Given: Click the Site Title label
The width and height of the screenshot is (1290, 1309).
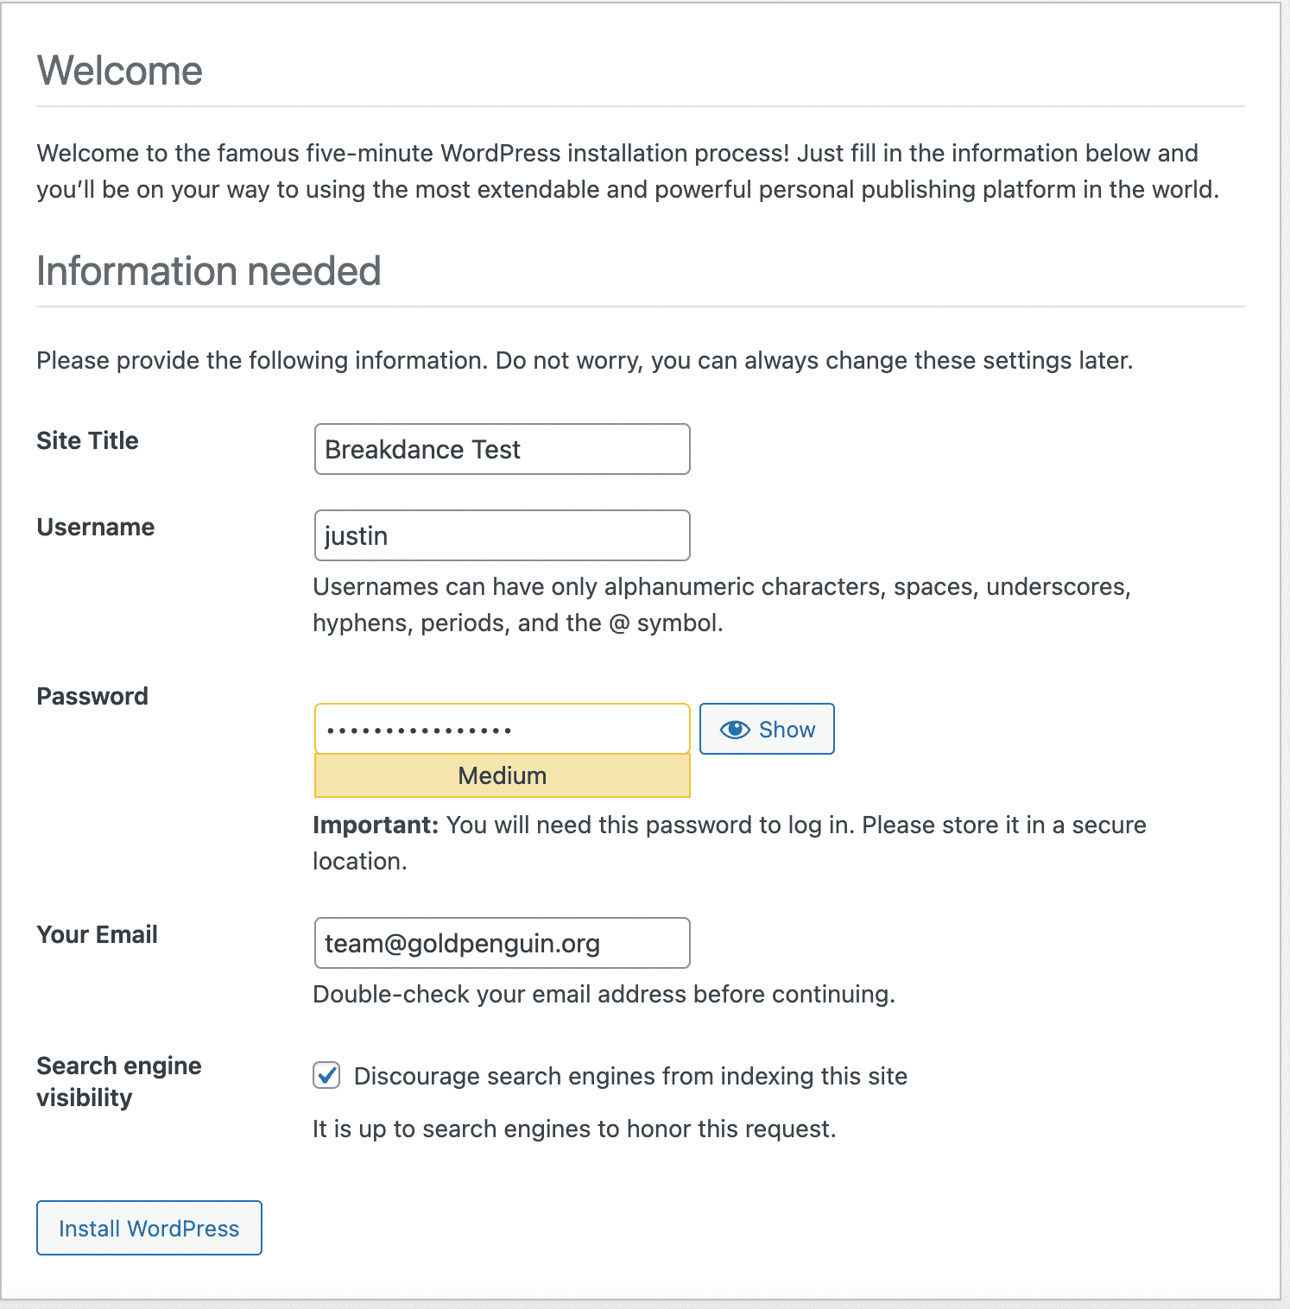Looking at the screenshot, I should click(87, 440).
